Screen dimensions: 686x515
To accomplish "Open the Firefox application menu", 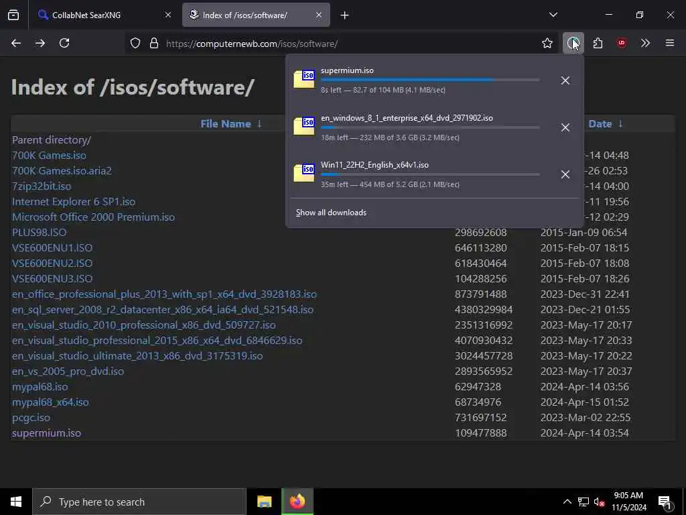I will coord(670,43).
